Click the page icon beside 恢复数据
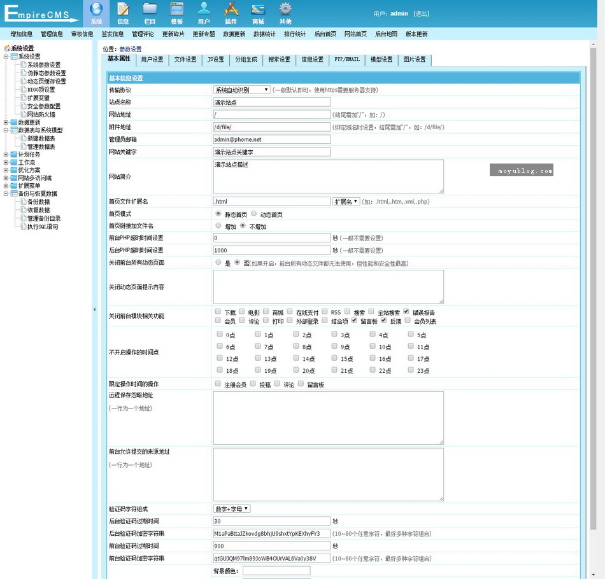605x579 pixels. (x=24, y=210)
